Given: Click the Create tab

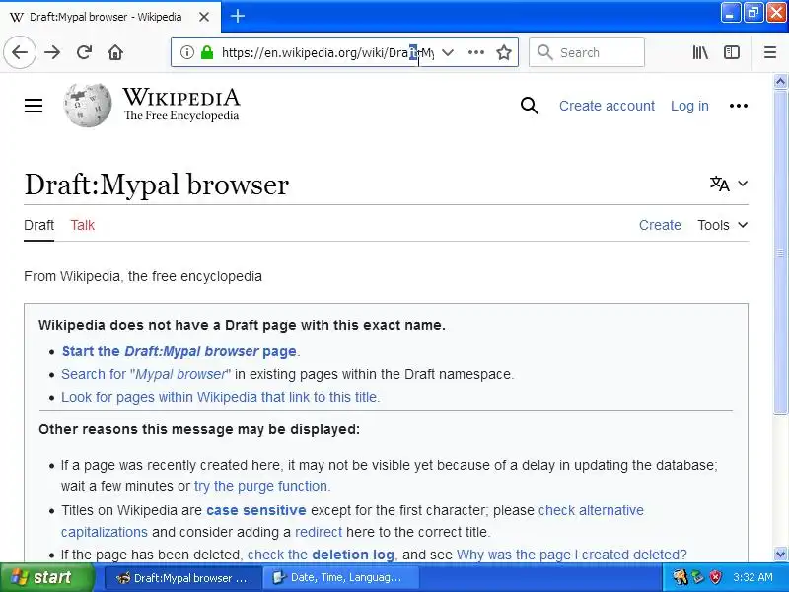Looking at the screenshot, I should [660, 225].
